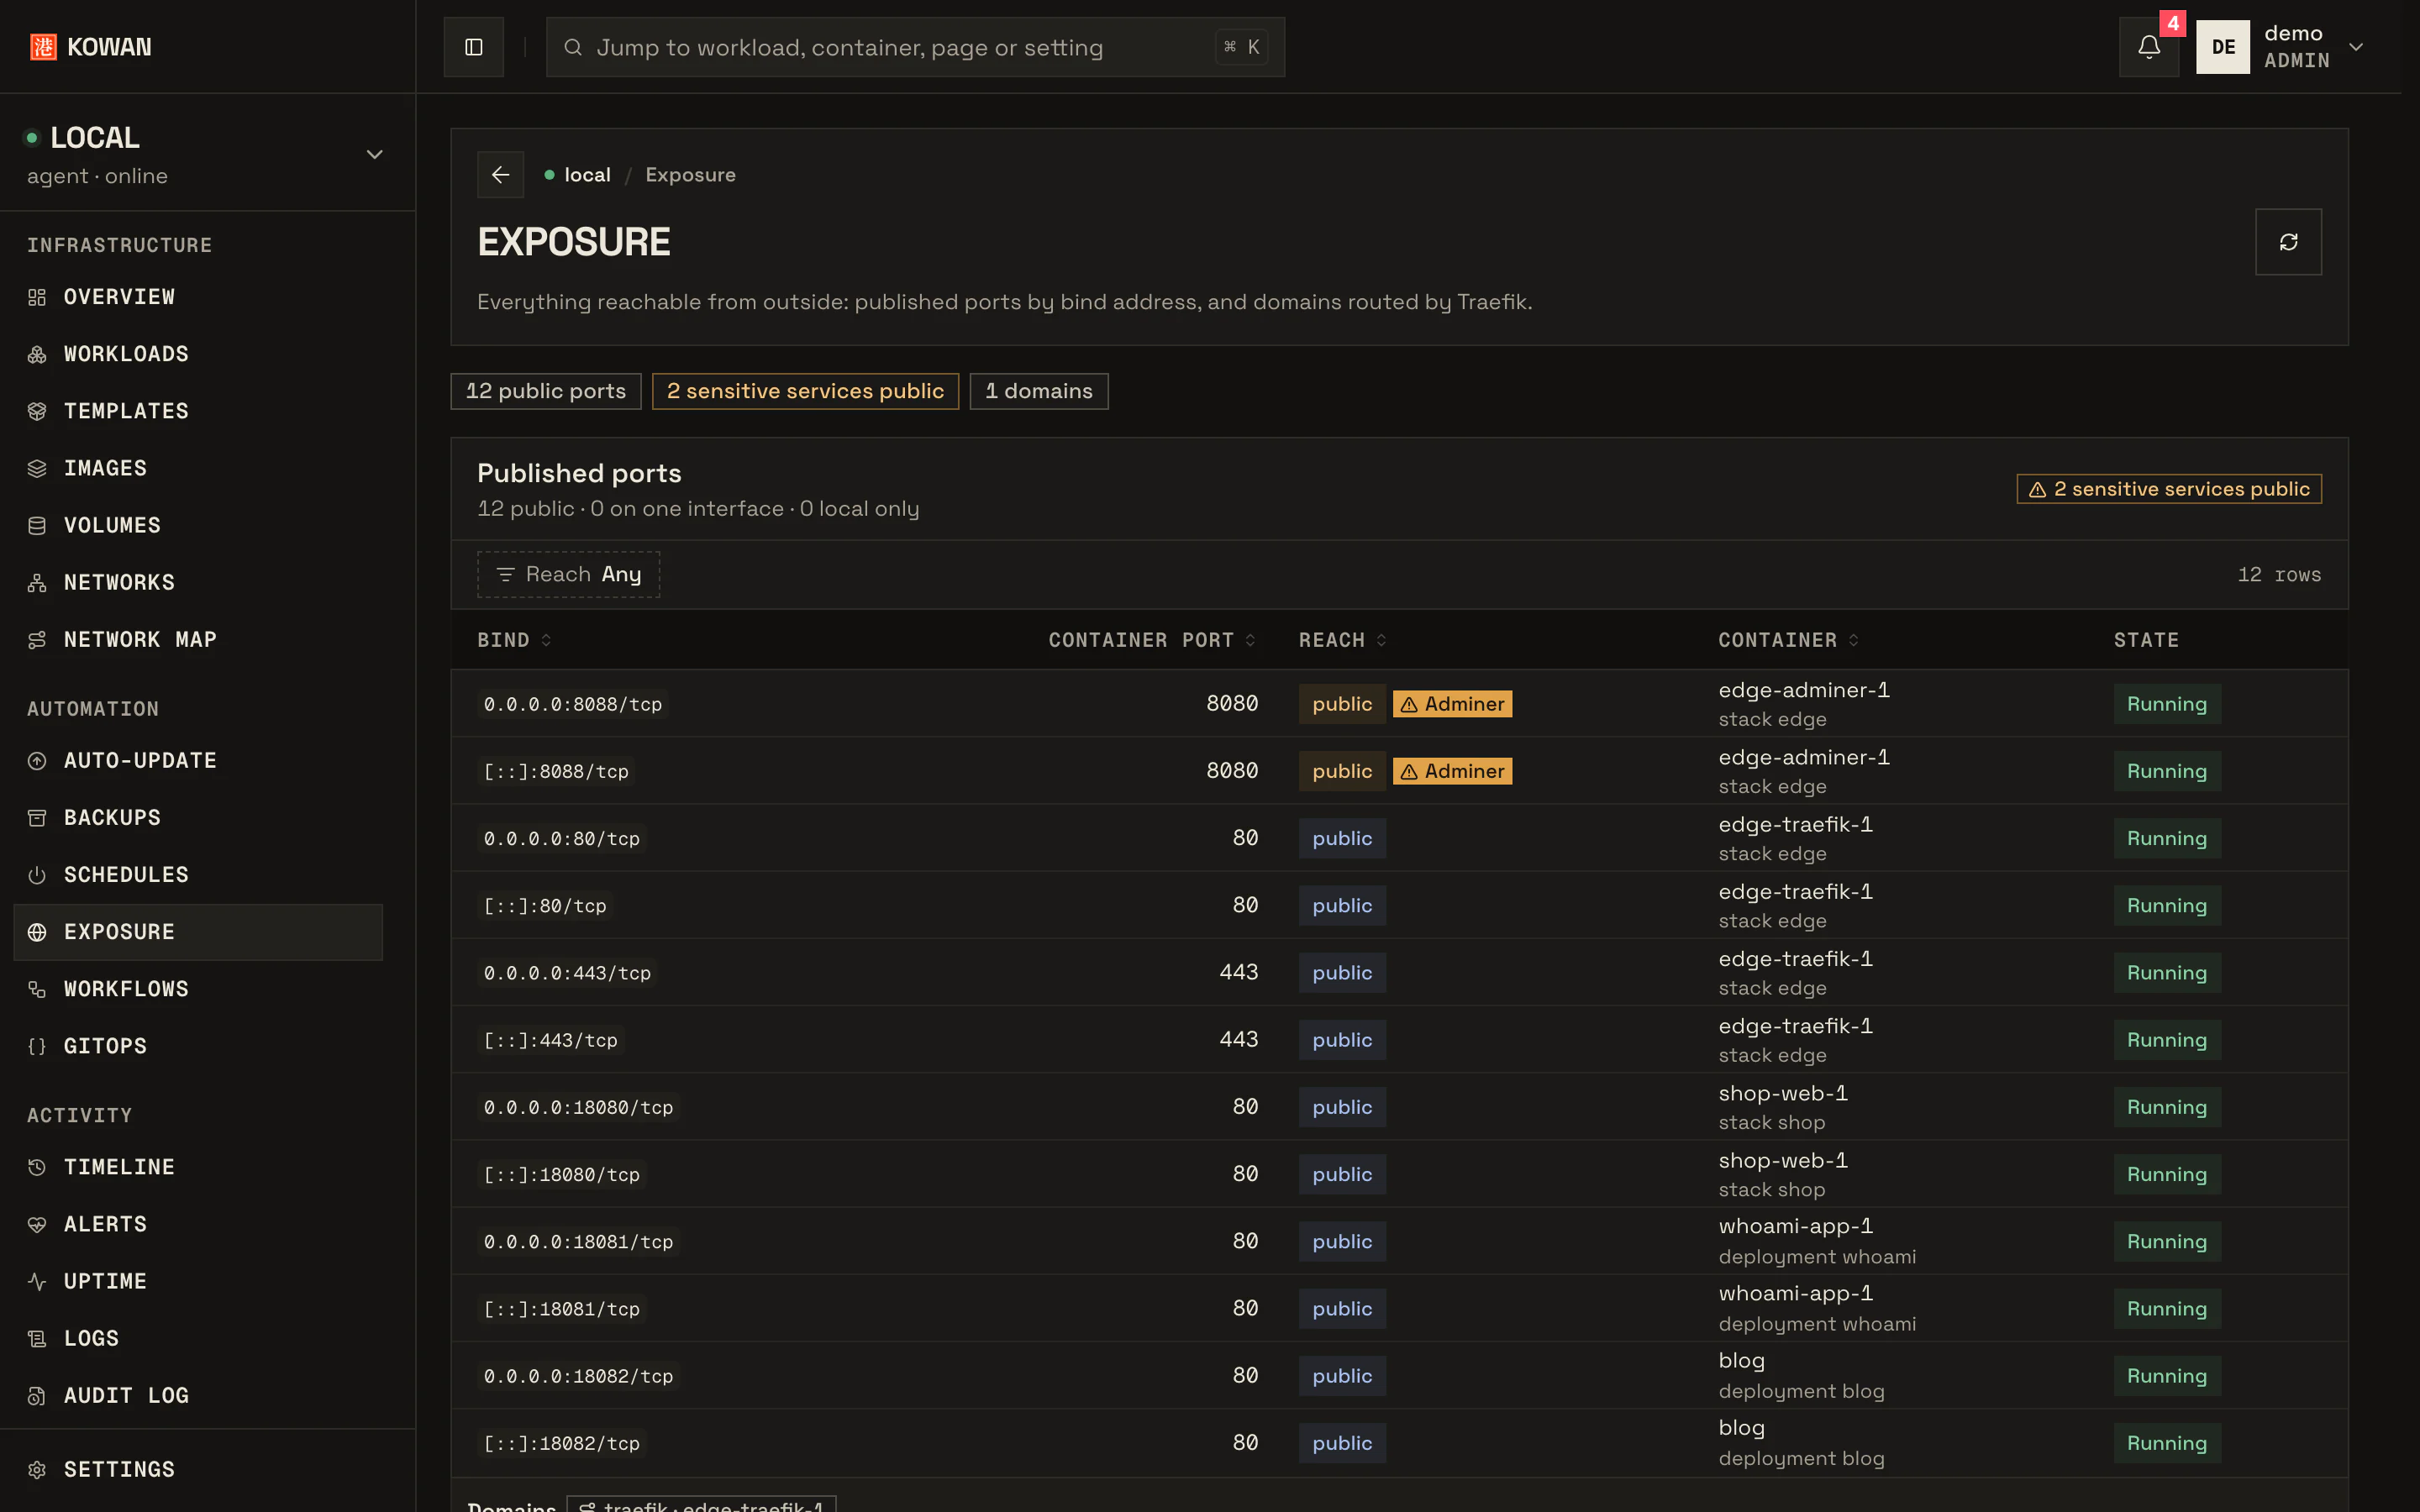Viewport: 2420px width, 1512px height.
Task: Click the Volumes database icon
Action: [x=37, y=525]
